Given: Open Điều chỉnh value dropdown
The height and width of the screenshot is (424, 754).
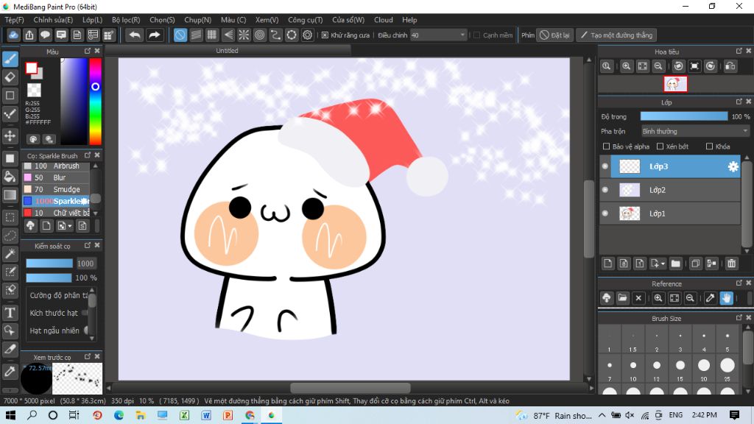Looking at the screenshot, I should 439,35.
